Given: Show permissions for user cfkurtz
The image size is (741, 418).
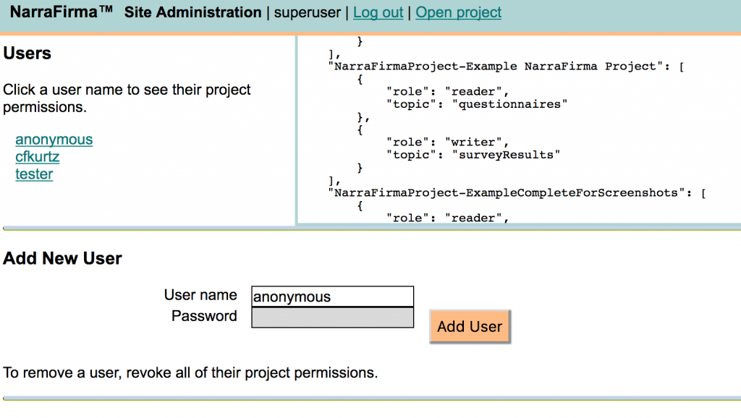Looking at the screenshot, I should 38,157.
